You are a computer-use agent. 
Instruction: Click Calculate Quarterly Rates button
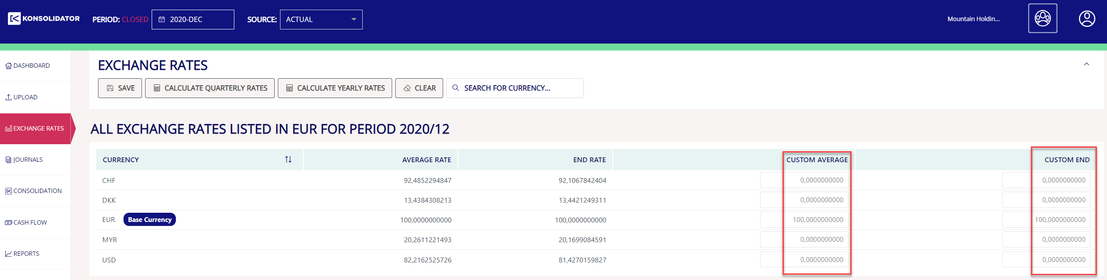[210, 88]
